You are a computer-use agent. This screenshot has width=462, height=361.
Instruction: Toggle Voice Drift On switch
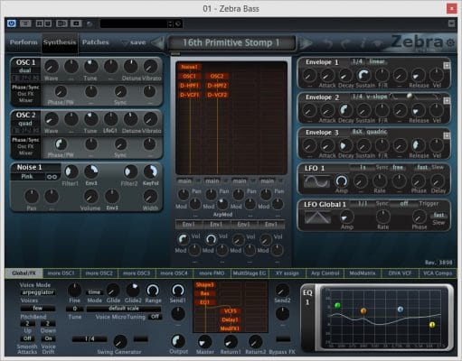[48, 338]
